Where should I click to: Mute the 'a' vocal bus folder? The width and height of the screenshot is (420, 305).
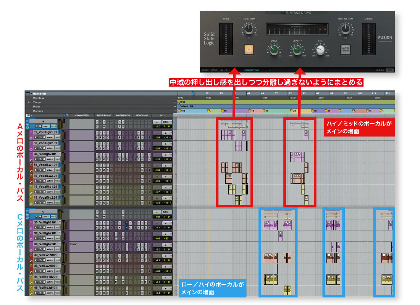(40, 126)
